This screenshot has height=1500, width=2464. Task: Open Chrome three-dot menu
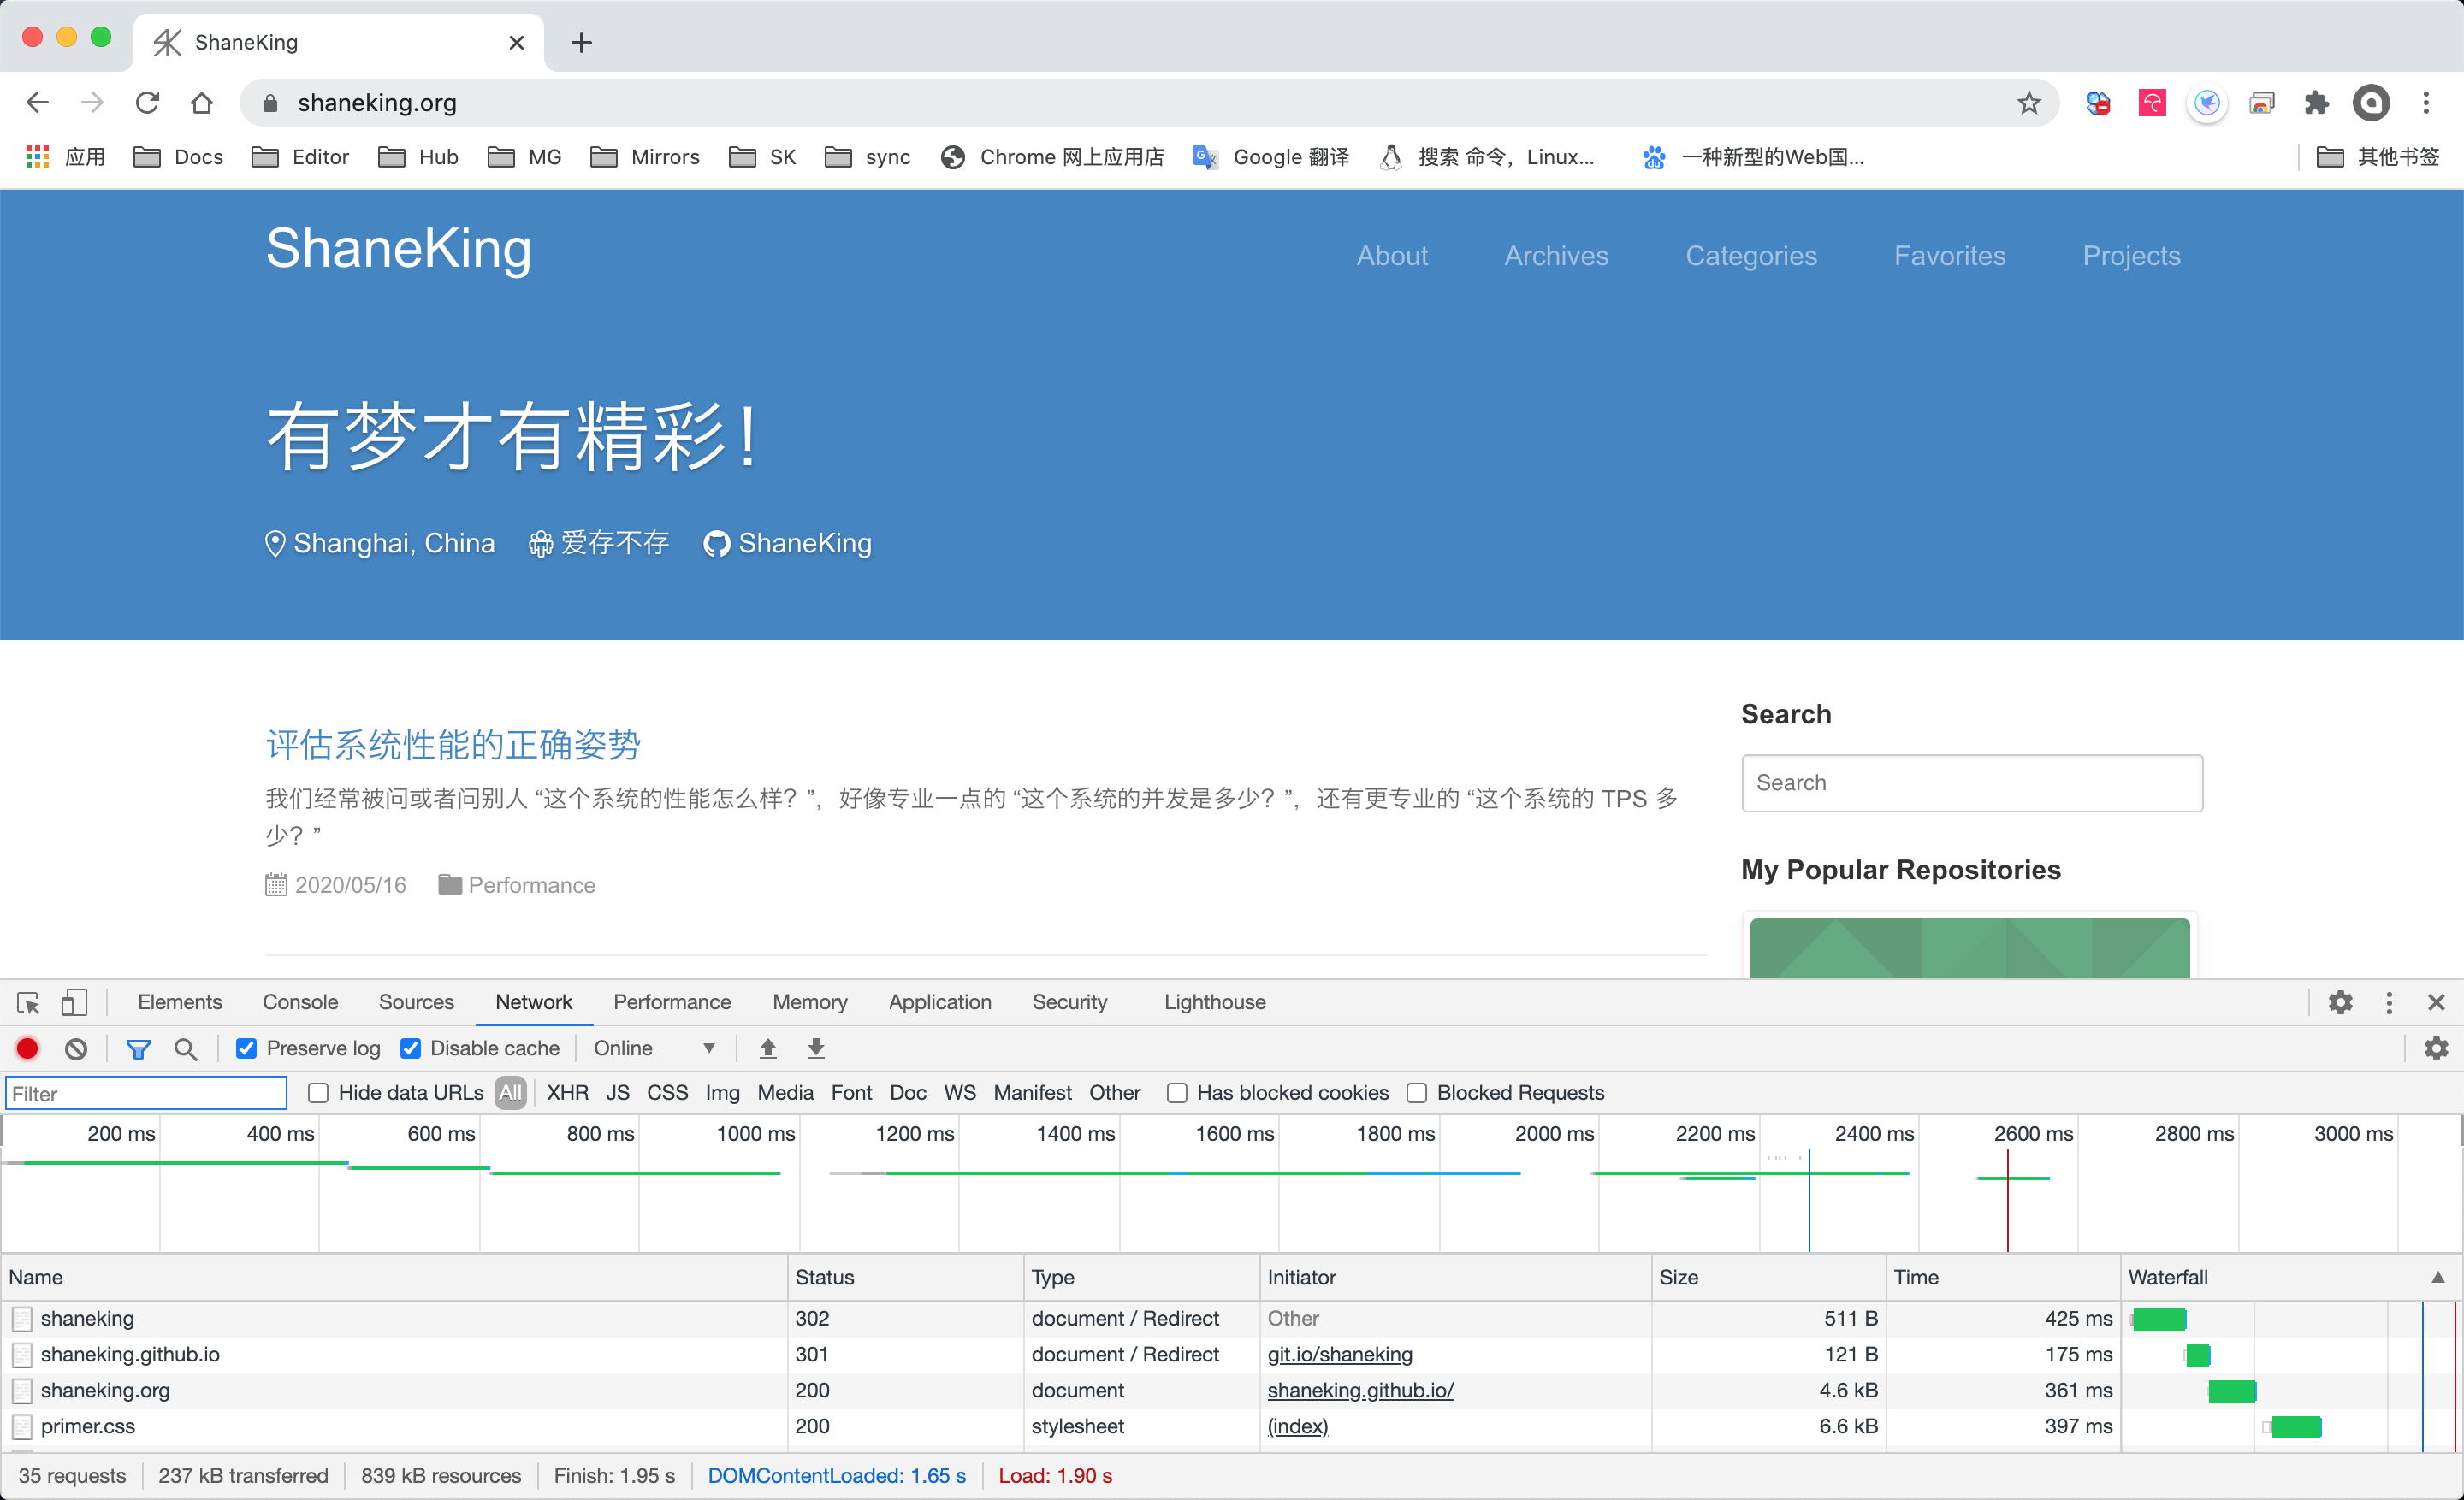click(x=2426, y=103)
